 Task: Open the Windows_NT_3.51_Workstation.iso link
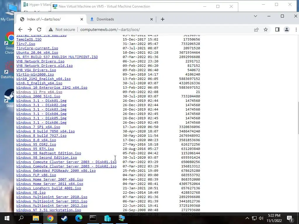(49, 210)
